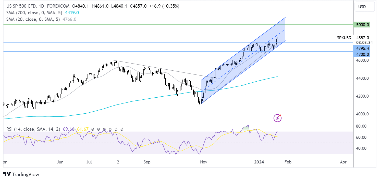Select the 4795.4 blue price label
The image size is (380, 181).
tap(362, 48)
